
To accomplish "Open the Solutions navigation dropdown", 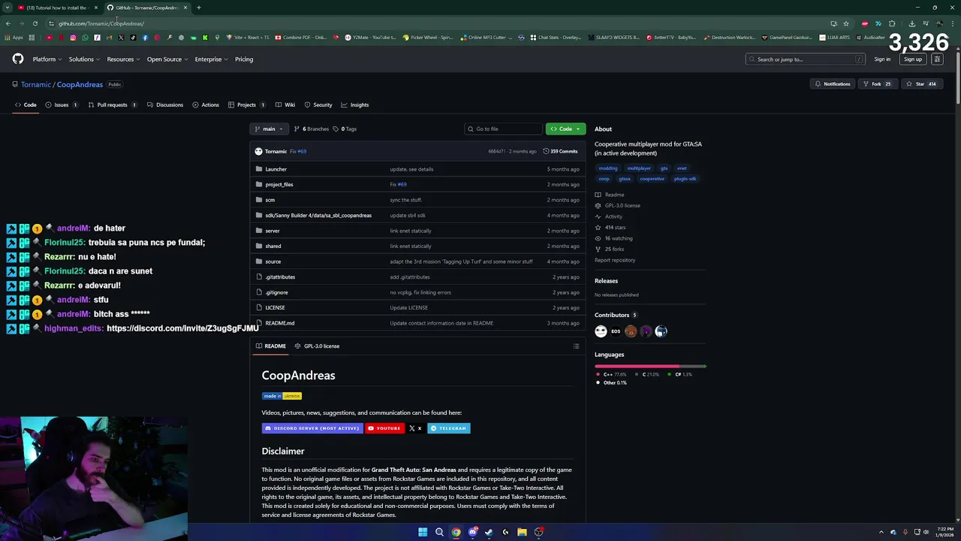I will tap(84, 59).
